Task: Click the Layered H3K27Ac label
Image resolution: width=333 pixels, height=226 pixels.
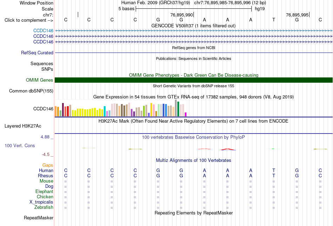Action: point(23,126)
